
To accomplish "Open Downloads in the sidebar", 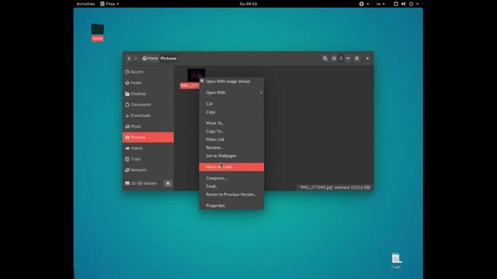I will coord(148,115).
